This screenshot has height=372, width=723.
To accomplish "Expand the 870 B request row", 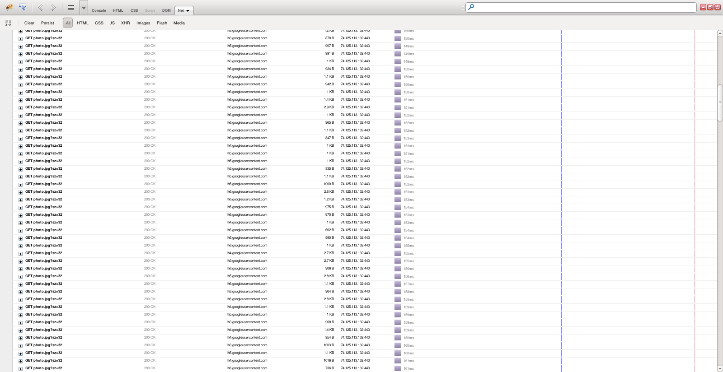I will pyautogui.click(x=20, y=39).
